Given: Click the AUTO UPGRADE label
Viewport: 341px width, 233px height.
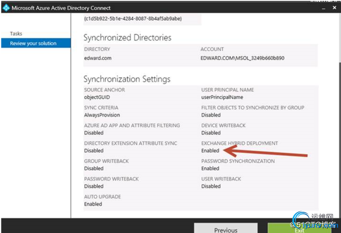Looking at the screenshot, I should point(102,197).
